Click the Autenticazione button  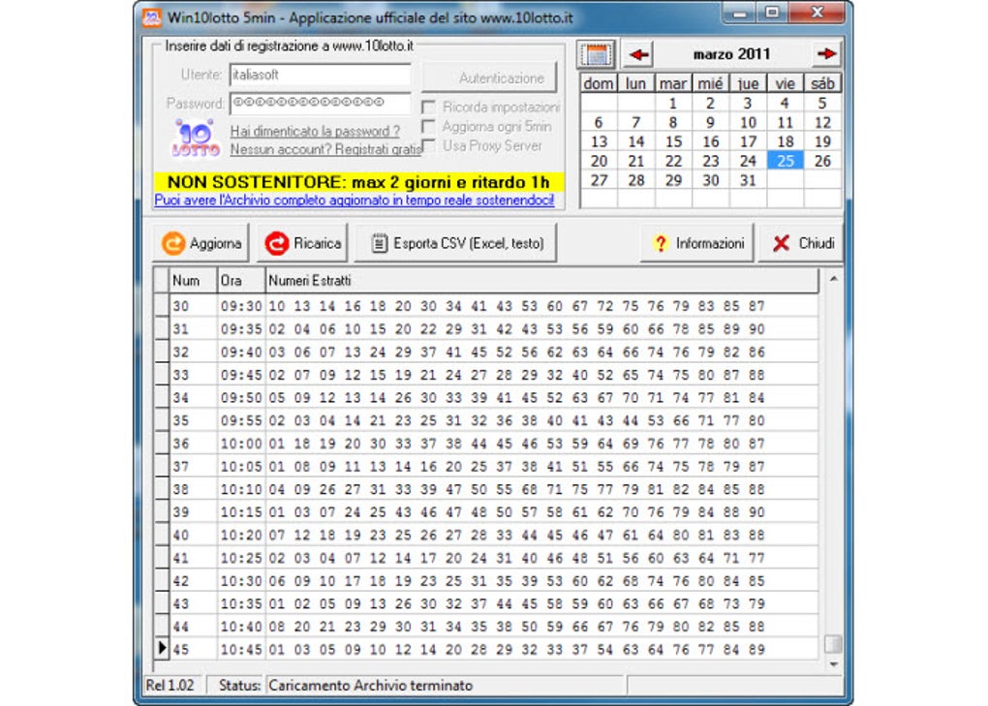click(489, 78)
